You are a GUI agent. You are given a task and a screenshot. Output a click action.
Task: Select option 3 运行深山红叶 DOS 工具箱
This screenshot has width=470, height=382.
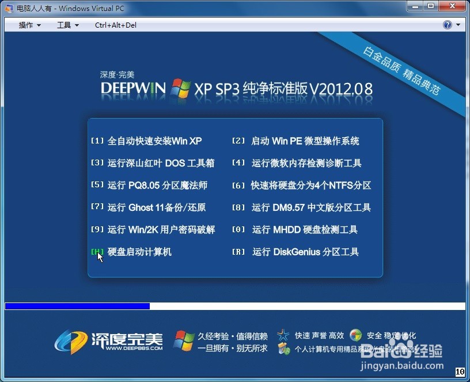[153, 163]
